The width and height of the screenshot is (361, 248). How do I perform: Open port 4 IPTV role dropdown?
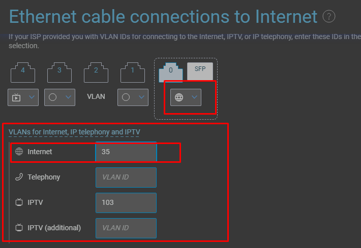pyautogui.click(x=23, y=97)
